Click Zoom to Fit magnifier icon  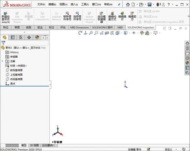point(91,33)
